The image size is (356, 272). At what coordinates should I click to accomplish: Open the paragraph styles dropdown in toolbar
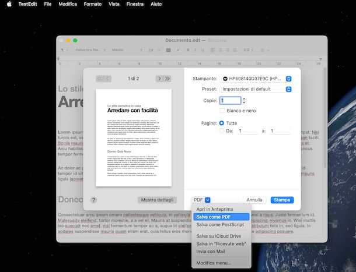[64, 50]
